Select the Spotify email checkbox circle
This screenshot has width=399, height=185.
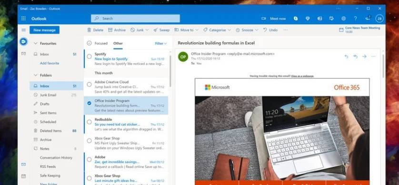pos(89,56)
